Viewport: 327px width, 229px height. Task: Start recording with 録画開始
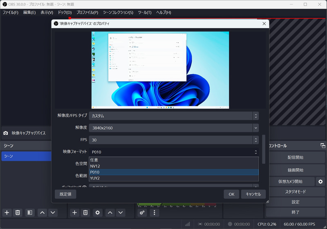coord(295,170)
